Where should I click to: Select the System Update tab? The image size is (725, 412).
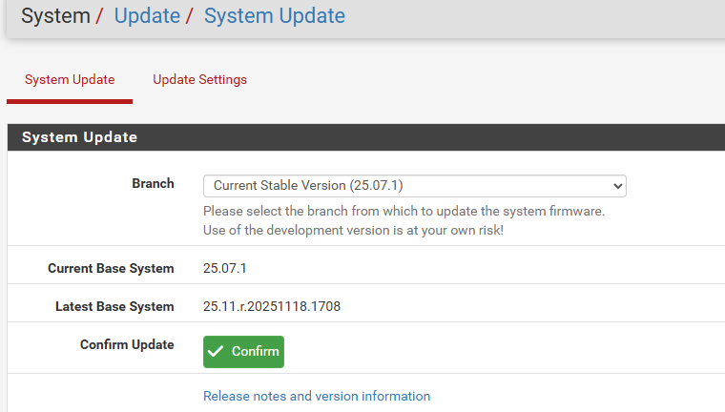[70, 80]
